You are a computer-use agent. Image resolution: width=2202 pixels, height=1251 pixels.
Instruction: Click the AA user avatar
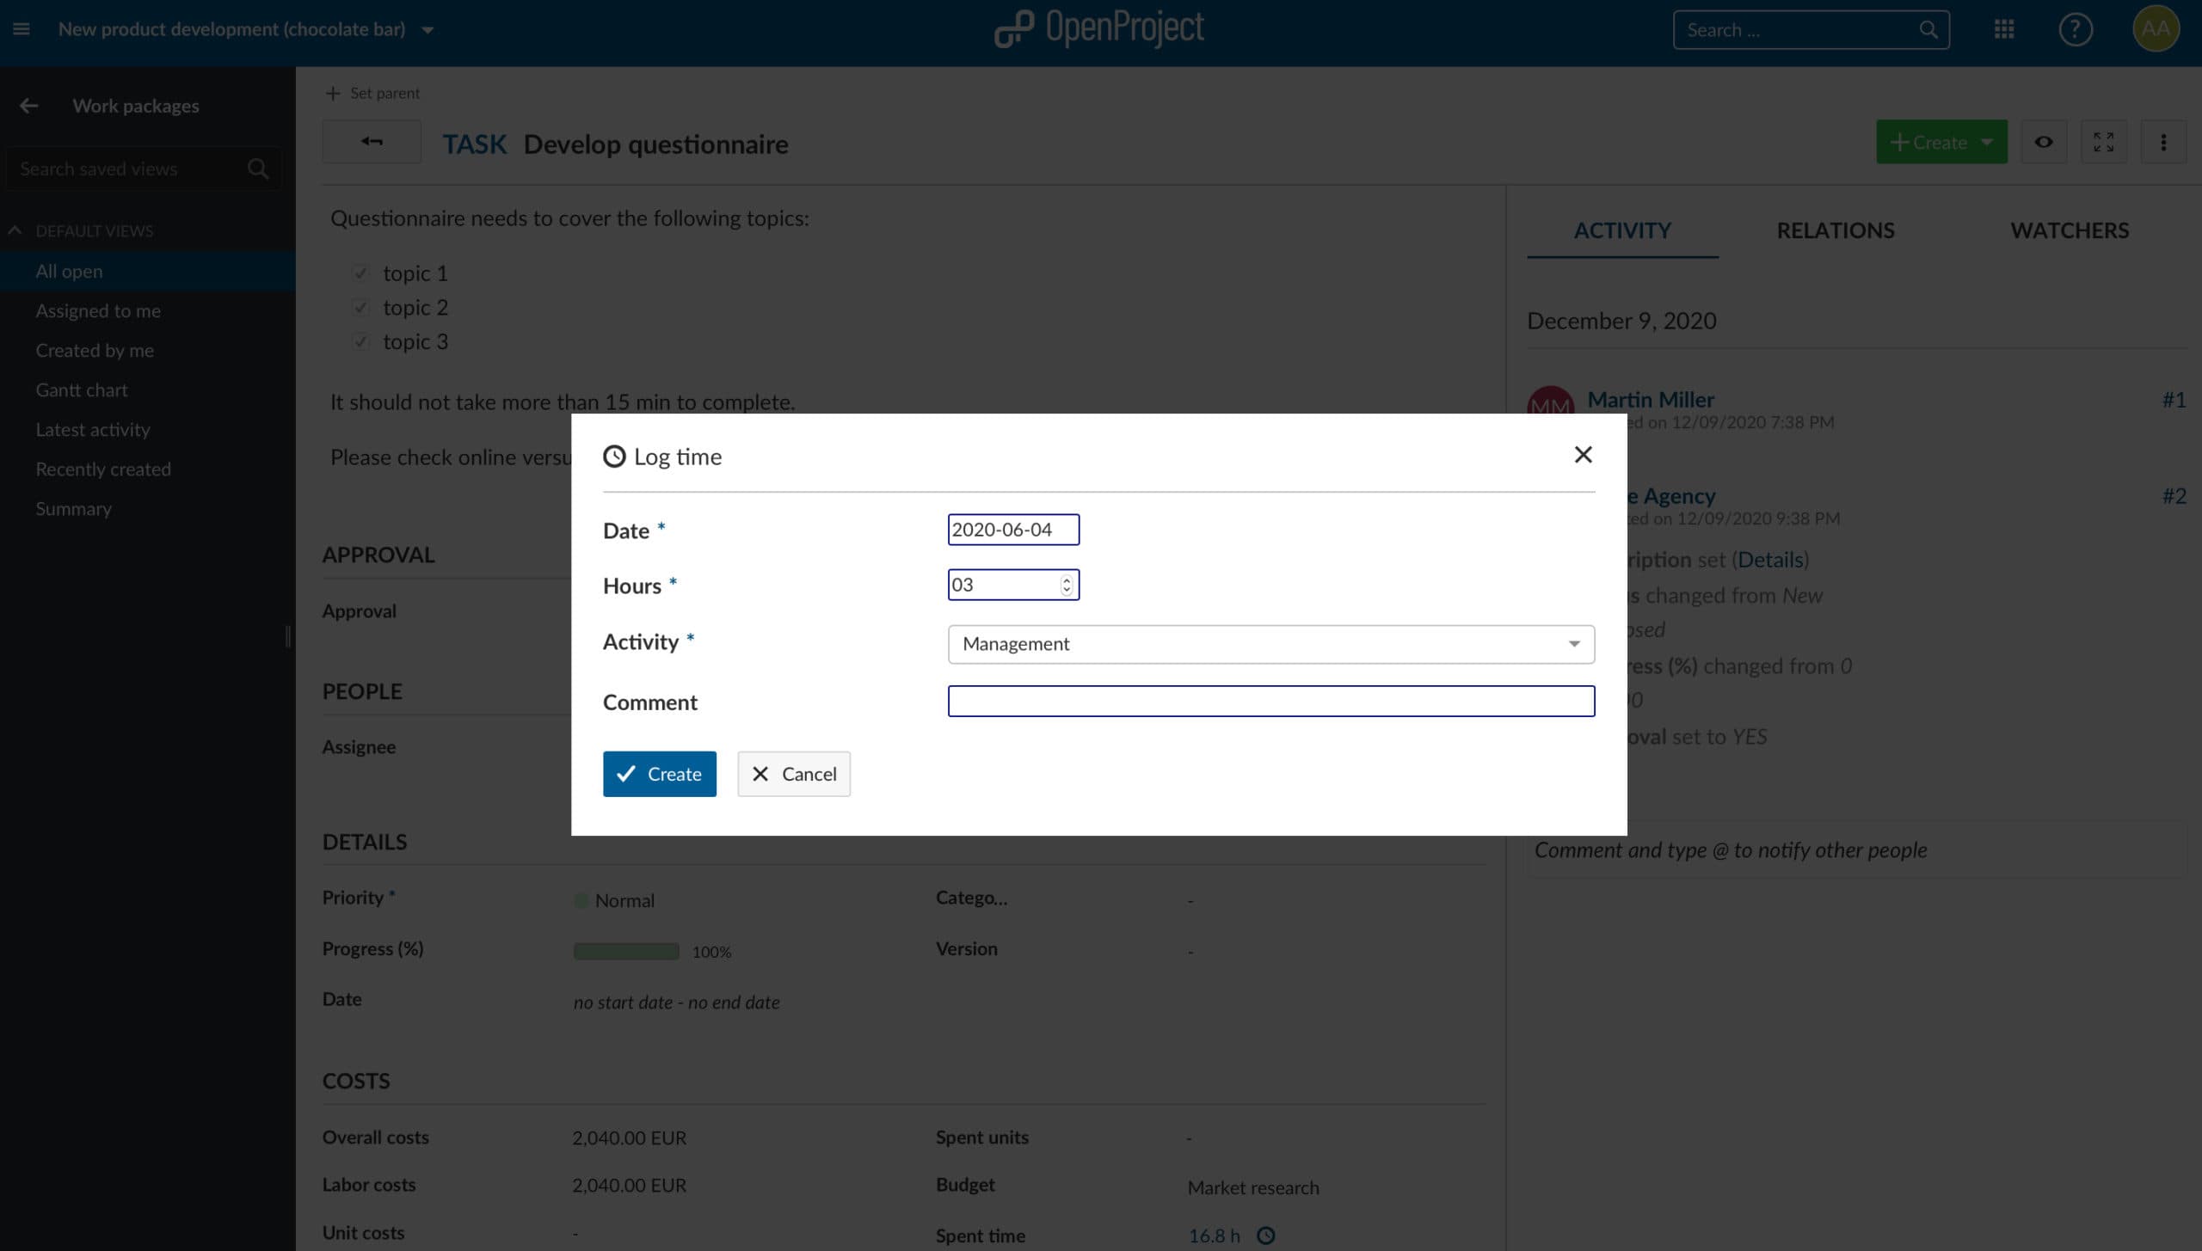tap(2155, 29)
